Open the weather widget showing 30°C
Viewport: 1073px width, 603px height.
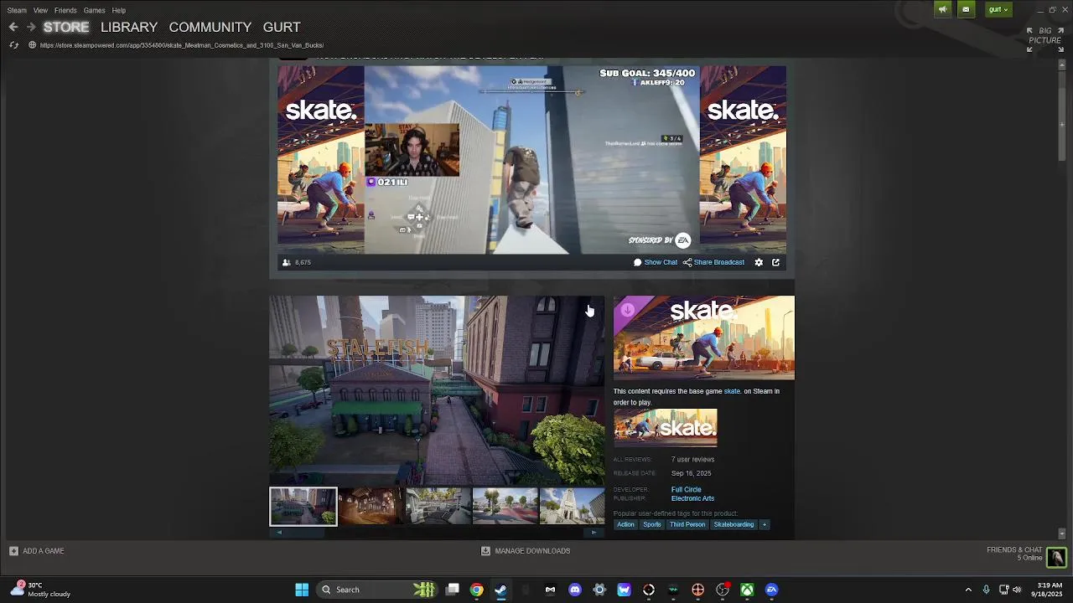click(42, 590)
